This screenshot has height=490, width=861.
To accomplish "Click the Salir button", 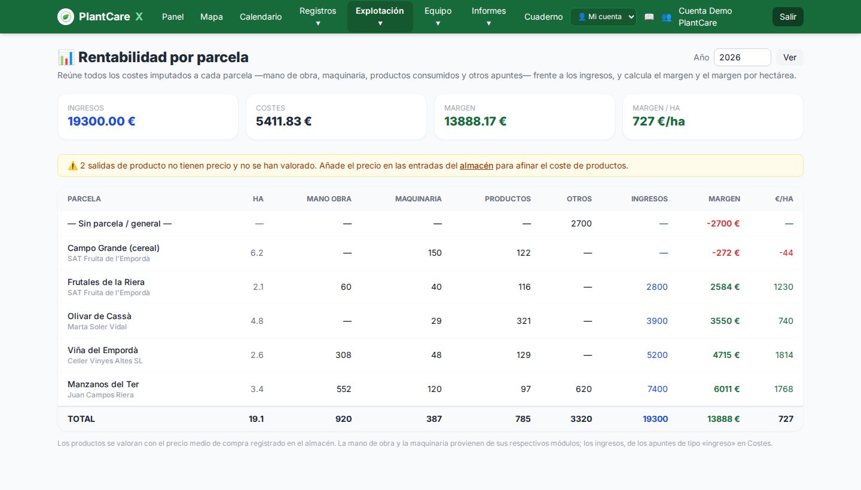I will [x=787, y=17].
